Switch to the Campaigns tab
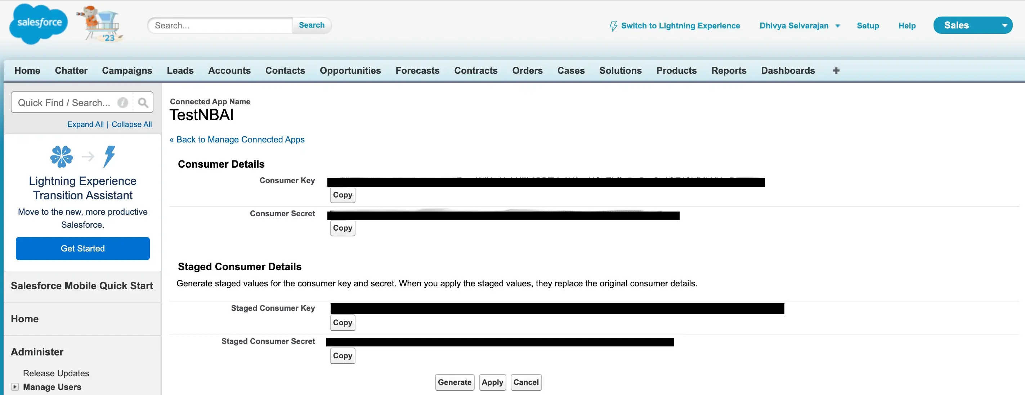1025x395 pixels. (x=127, y=71)
